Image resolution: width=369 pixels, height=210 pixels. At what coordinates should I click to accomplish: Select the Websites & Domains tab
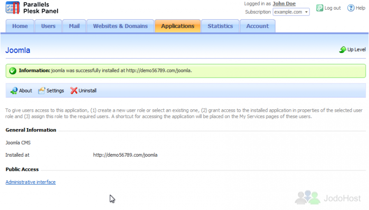coord(120,26)
